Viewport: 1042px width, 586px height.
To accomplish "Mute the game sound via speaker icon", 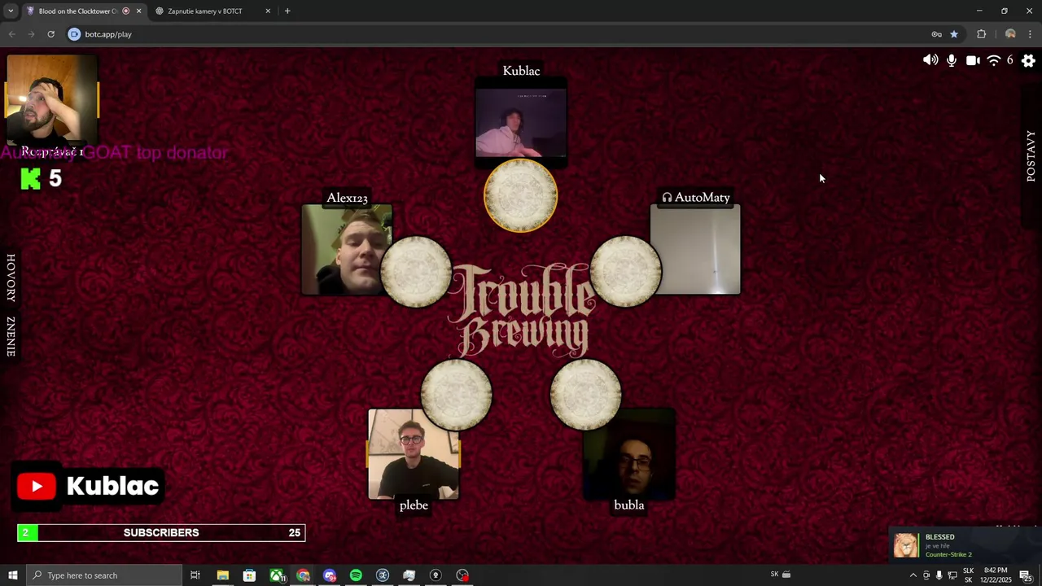I will pyautogui.click(x=930, y=60).
